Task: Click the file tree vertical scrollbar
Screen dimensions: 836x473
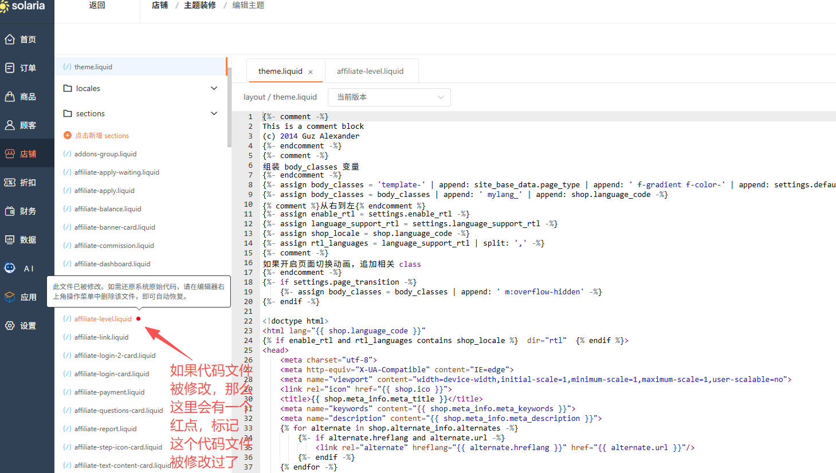Action: tap(229, 108)
